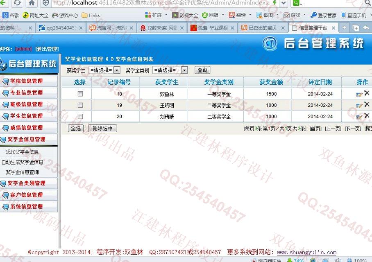Delete record 18 with X icon
The height and width of the screenshot is (262, 372).
point(367,93)
